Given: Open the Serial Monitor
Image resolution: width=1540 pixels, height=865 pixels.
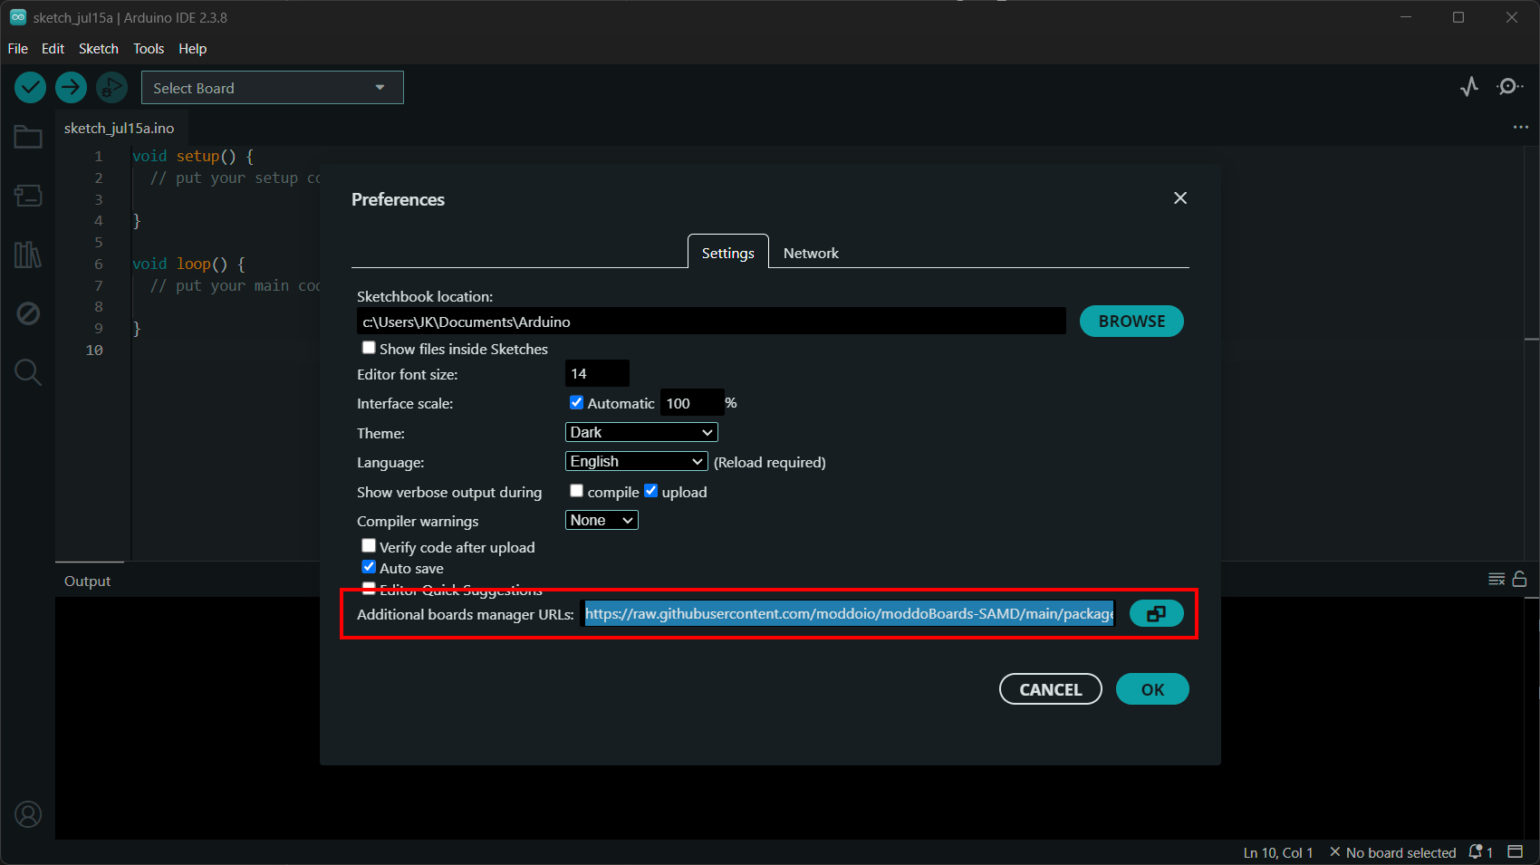Looking at the screenshot, I should pos(1509,86).
